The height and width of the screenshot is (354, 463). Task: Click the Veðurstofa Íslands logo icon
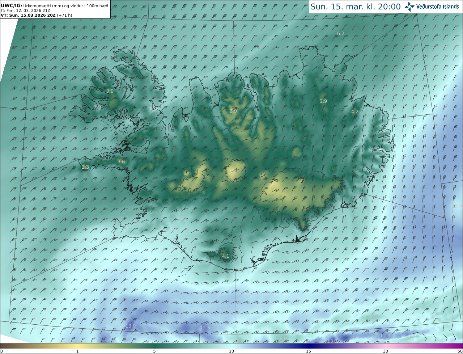tap(409, 6)
